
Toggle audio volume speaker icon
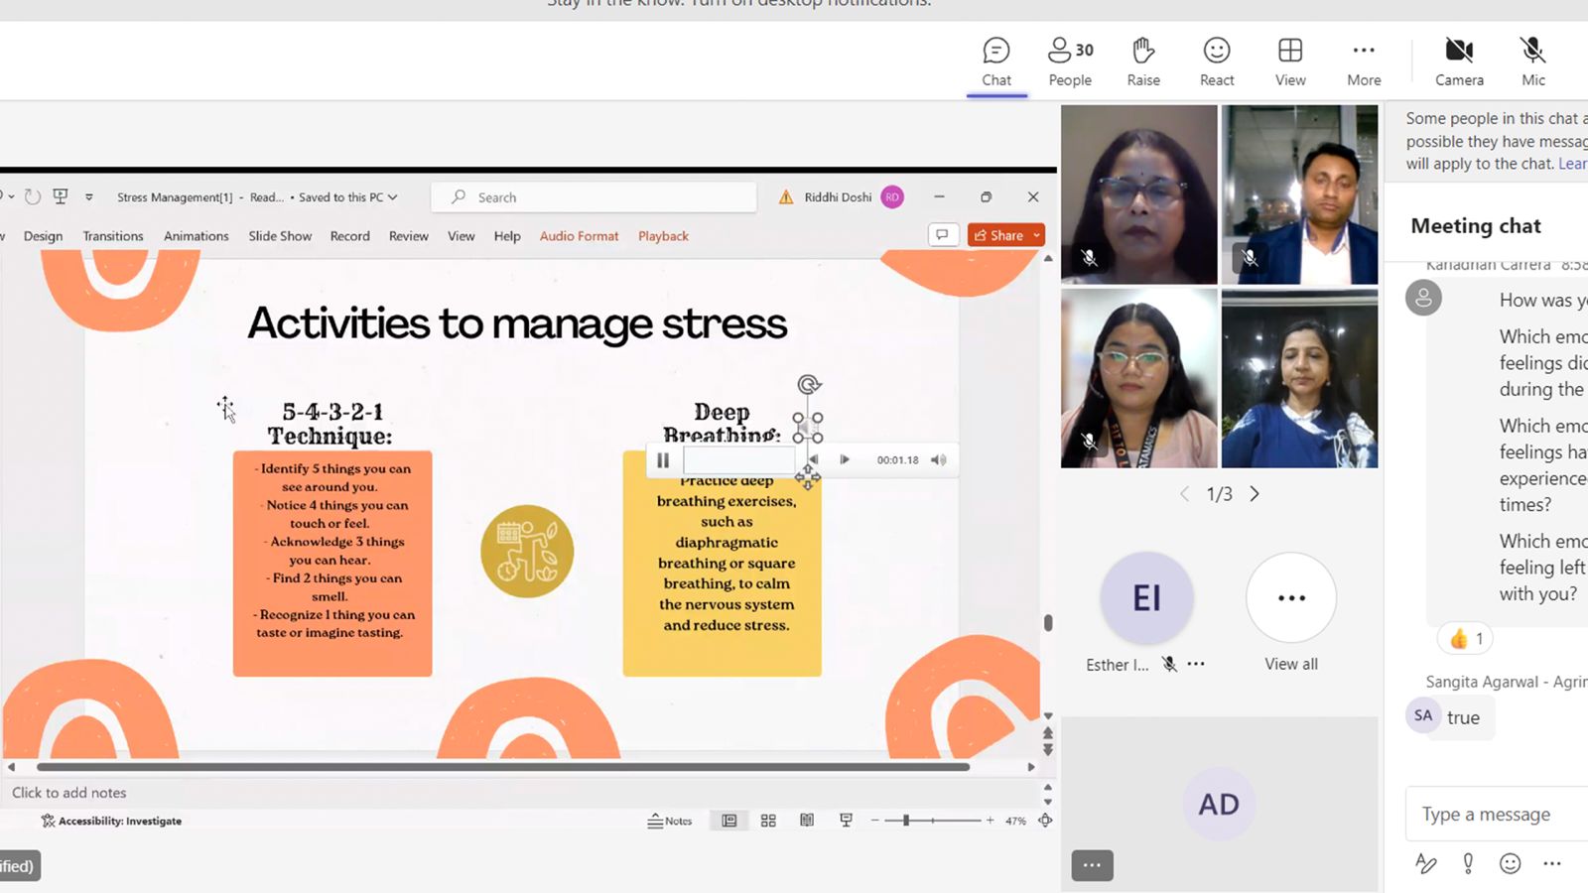pyautogui.click(x=938, y=460)
